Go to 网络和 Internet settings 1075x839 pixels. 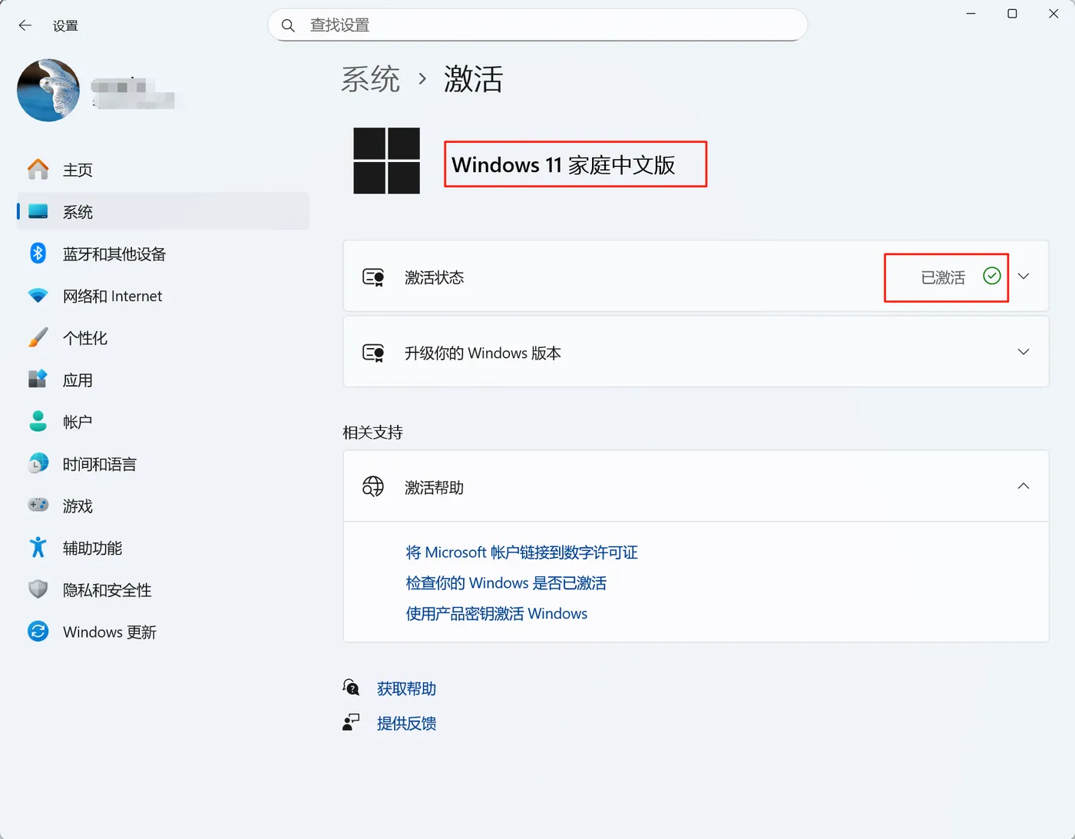(x=163, y=296)
